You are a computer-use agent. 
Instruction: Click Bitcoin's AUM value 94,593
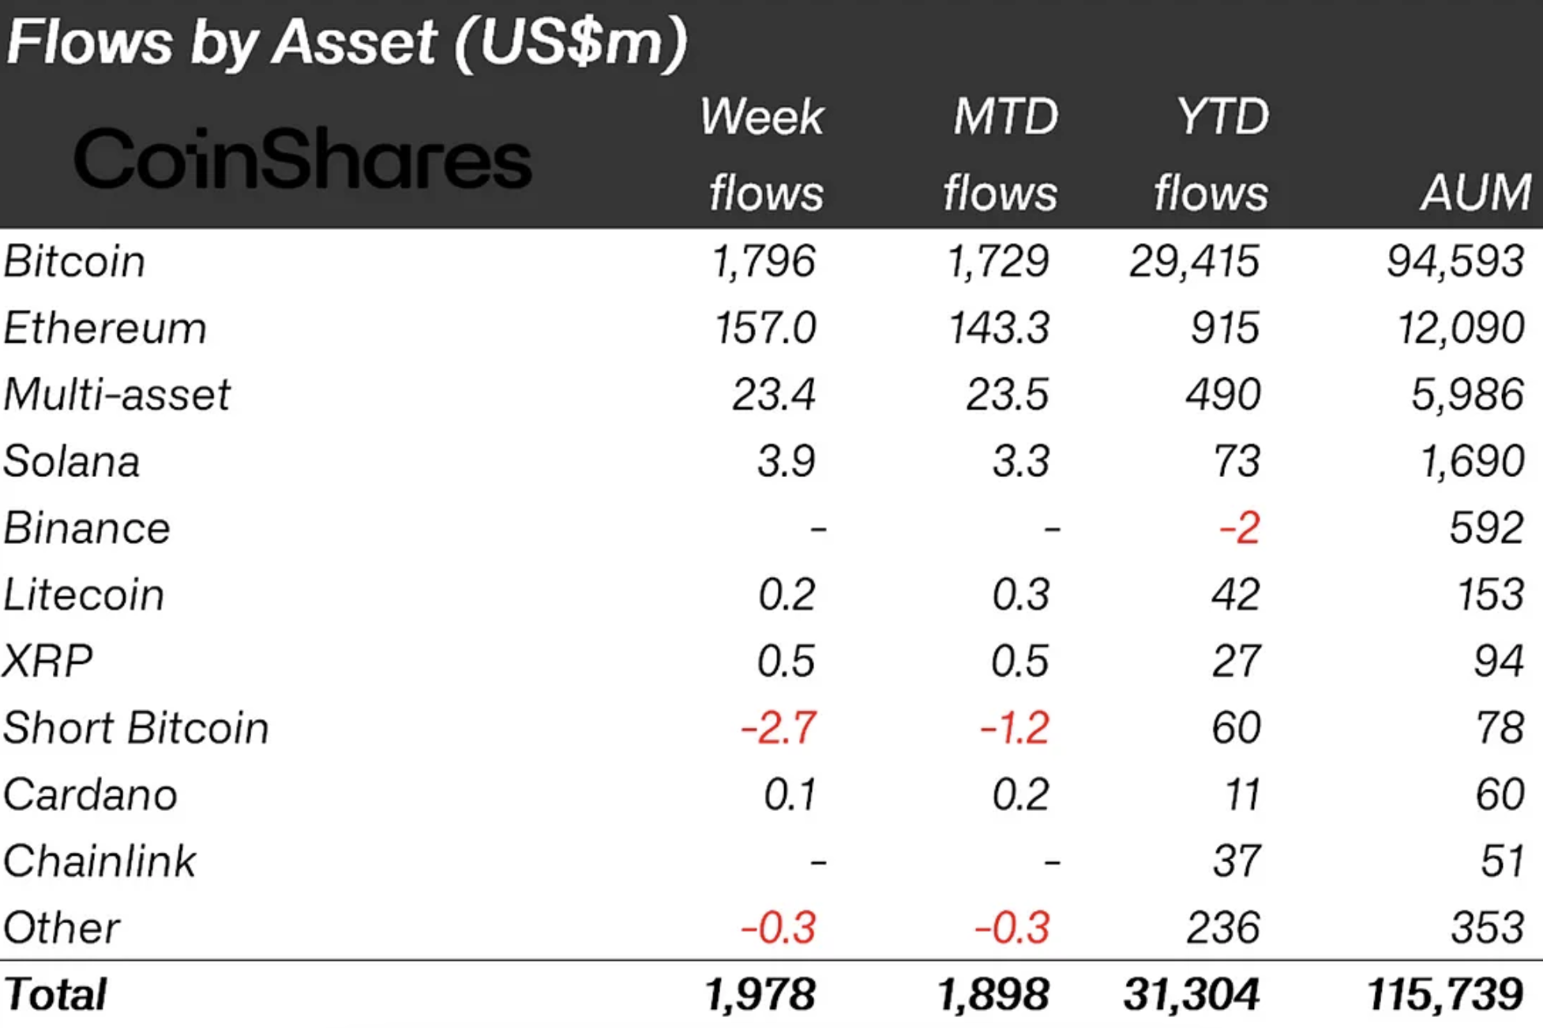coord(1455,261)
